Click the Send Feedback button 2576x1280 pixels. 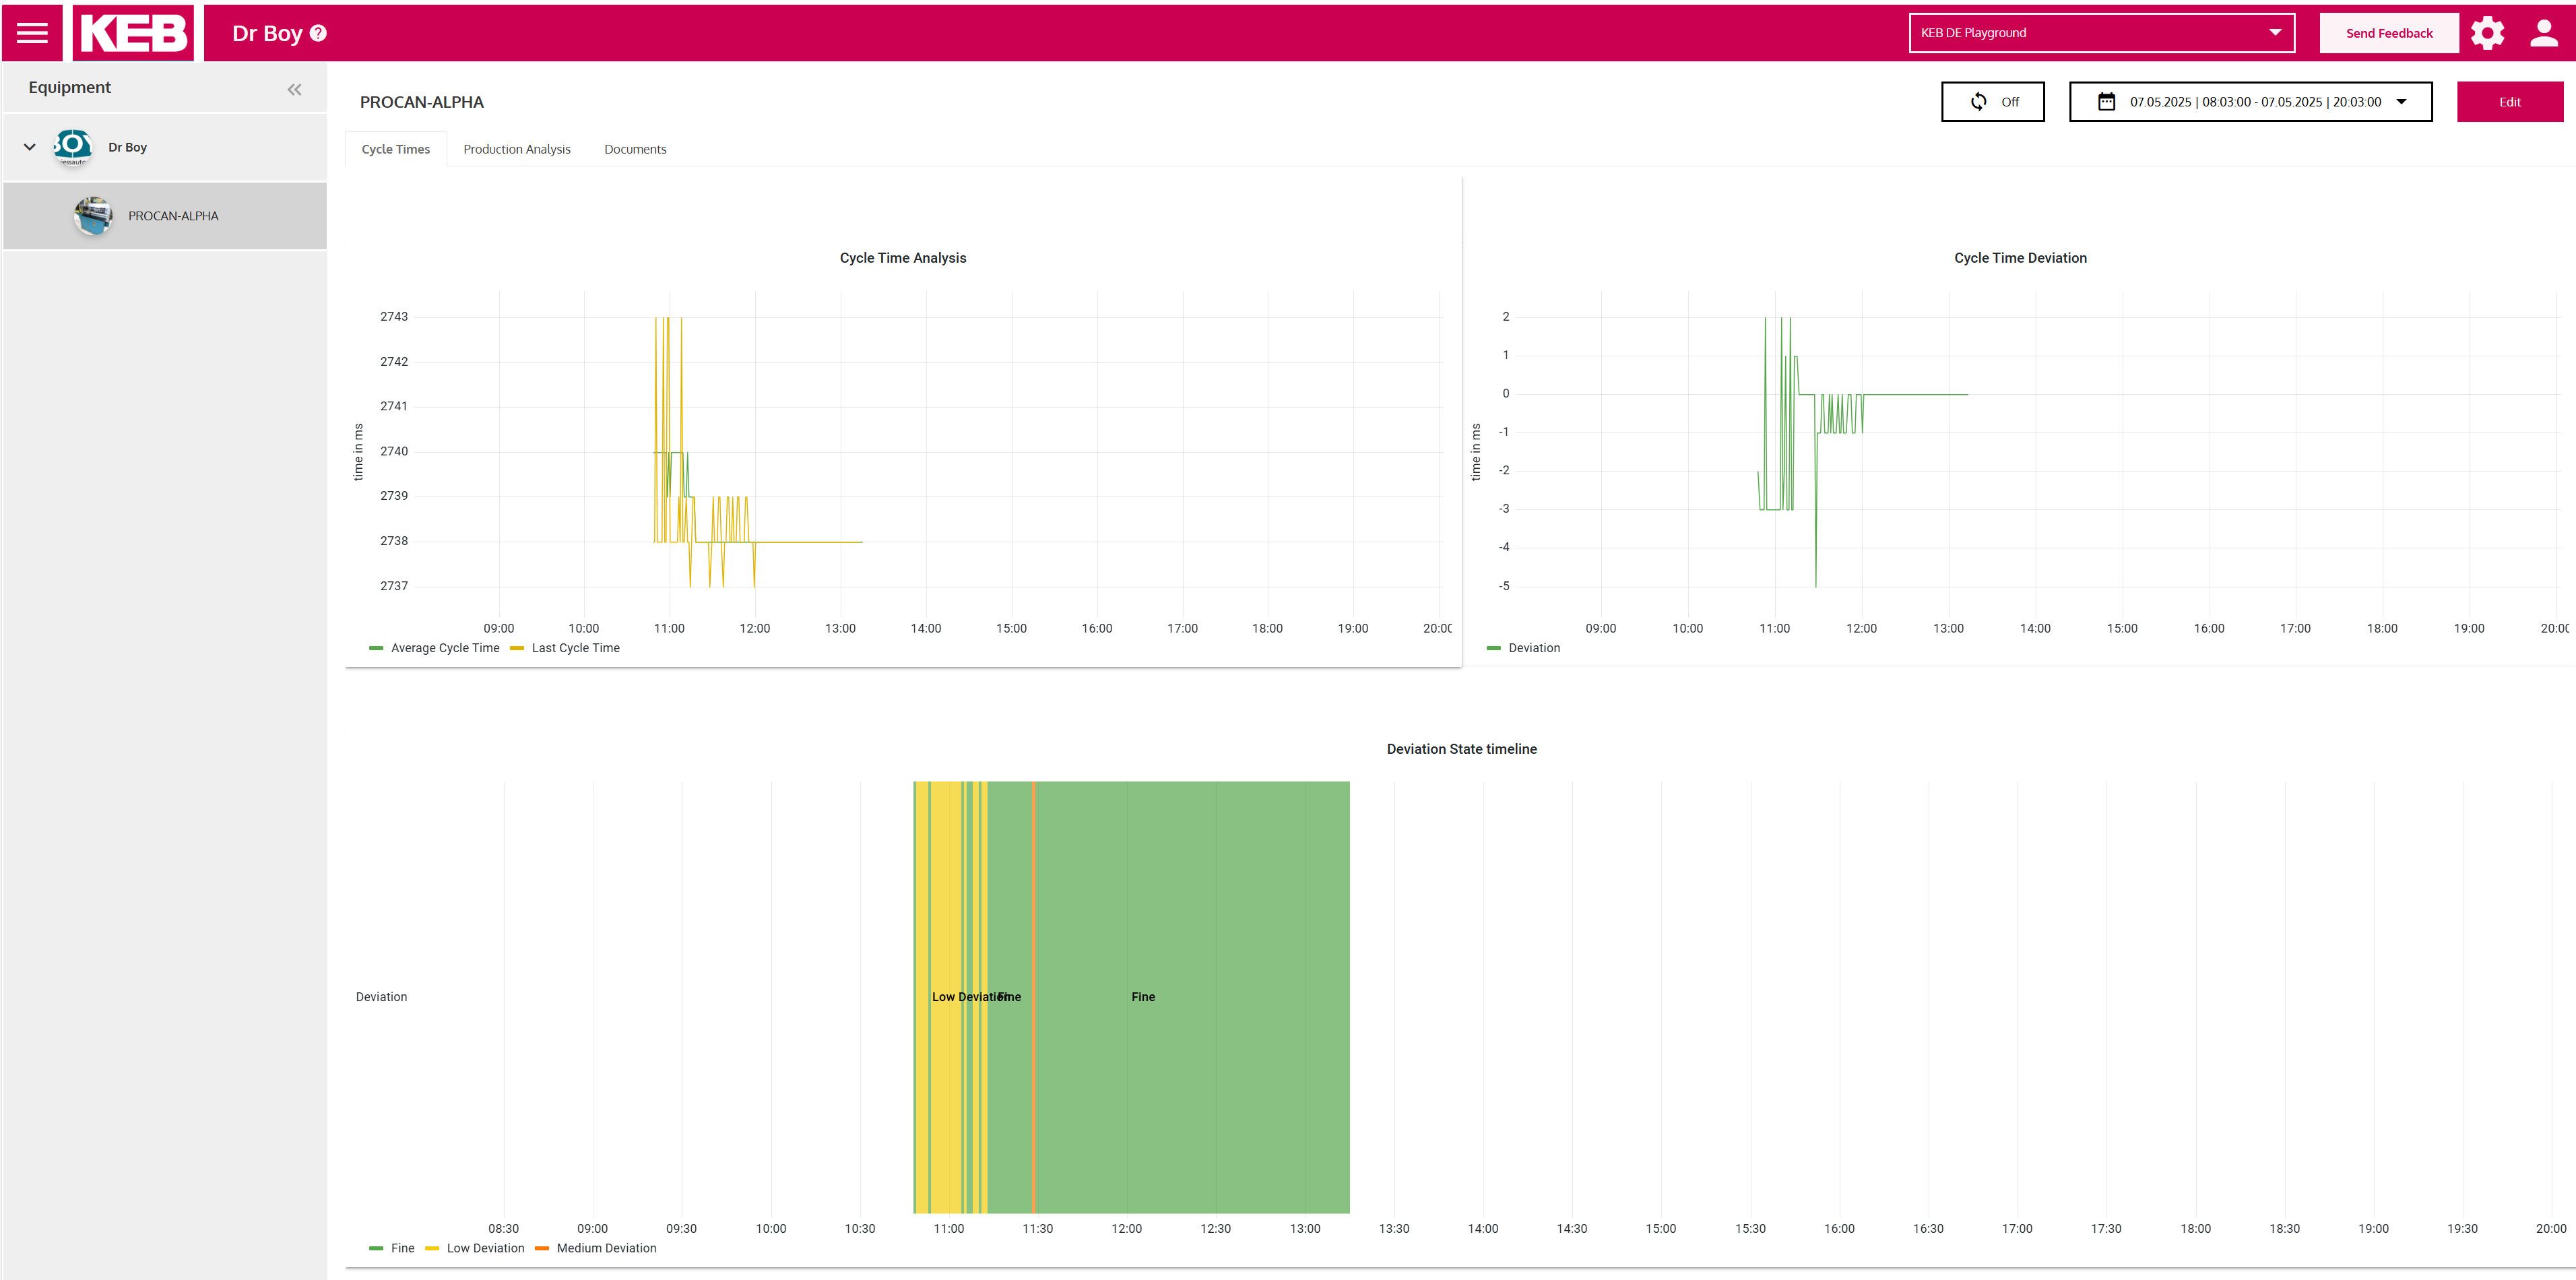[2388, 33]
